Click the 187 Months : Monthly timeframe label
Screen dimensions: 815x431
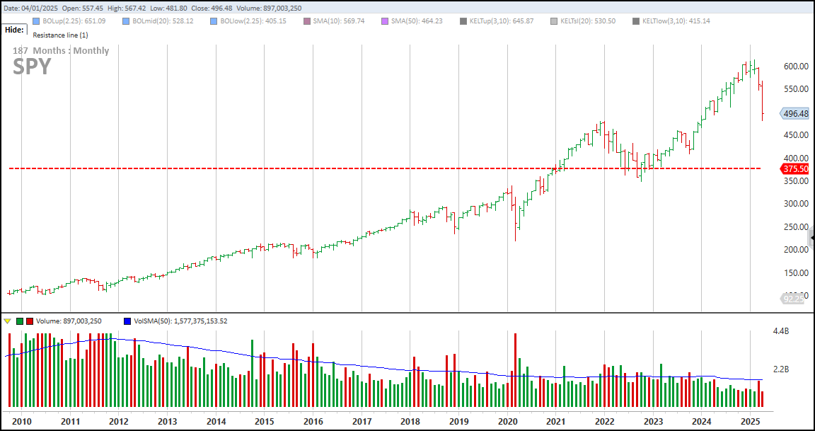[61, 50]
